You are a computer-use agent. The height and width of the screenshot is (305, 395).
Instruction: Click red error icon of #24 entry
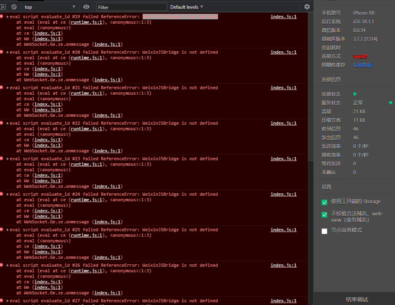[x=2, y=194]
